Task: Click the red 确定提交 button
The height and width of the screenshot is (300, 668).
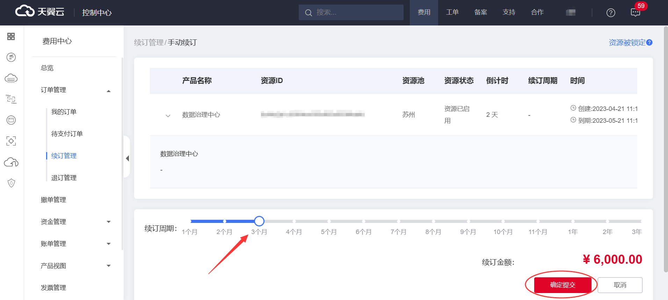Action: (x=562, y=285)
